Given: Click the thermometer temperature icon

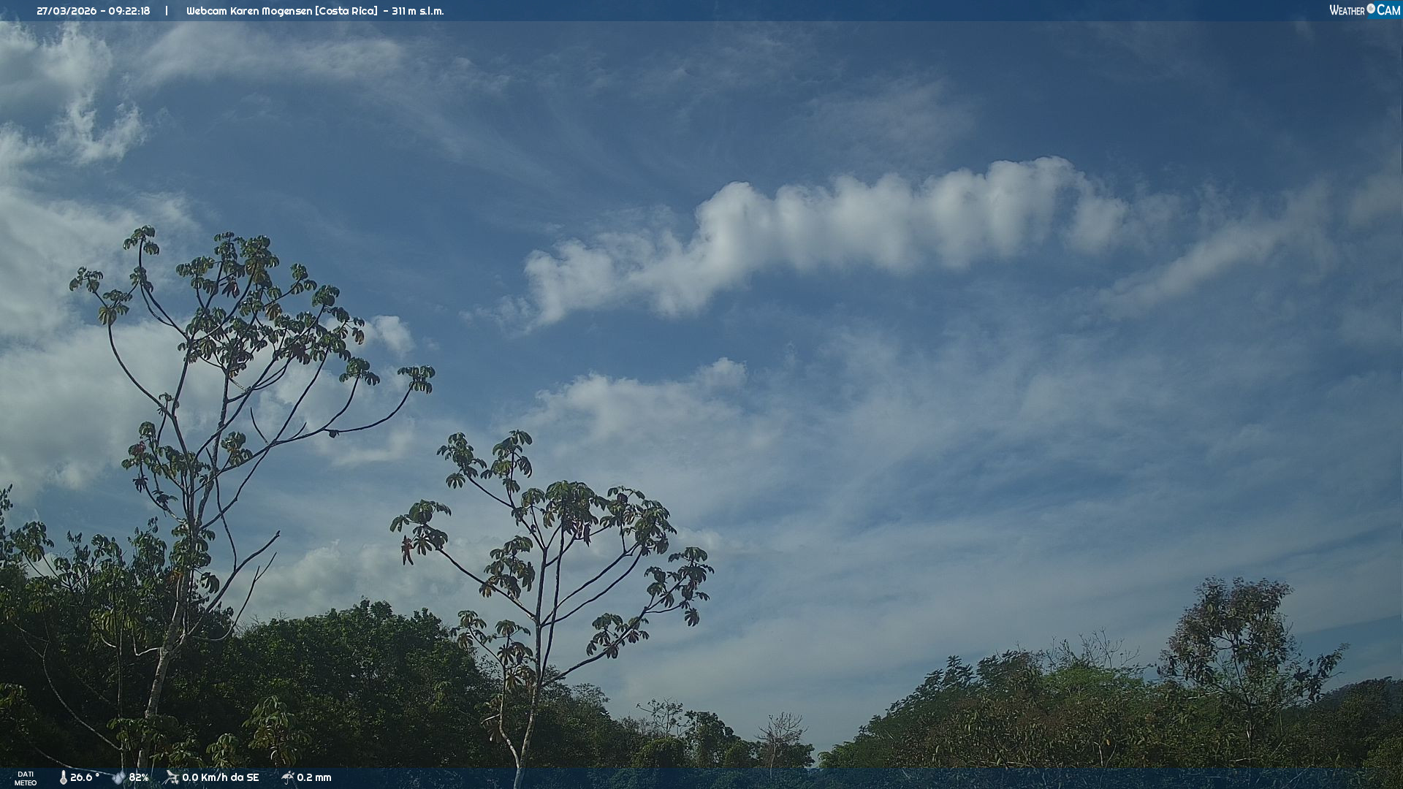Looking at the screenshot, I should click(63, 778).
